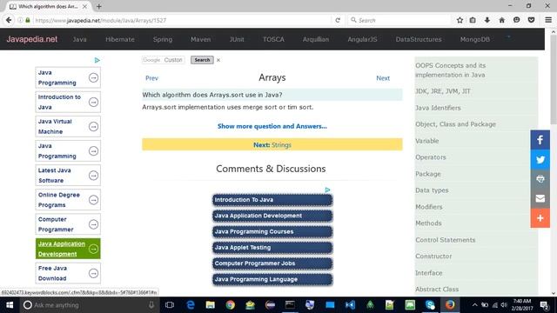Open OOPS Concepts sidebar topic
The height and width of the screenshot is (313, 557).
(451, 70)
